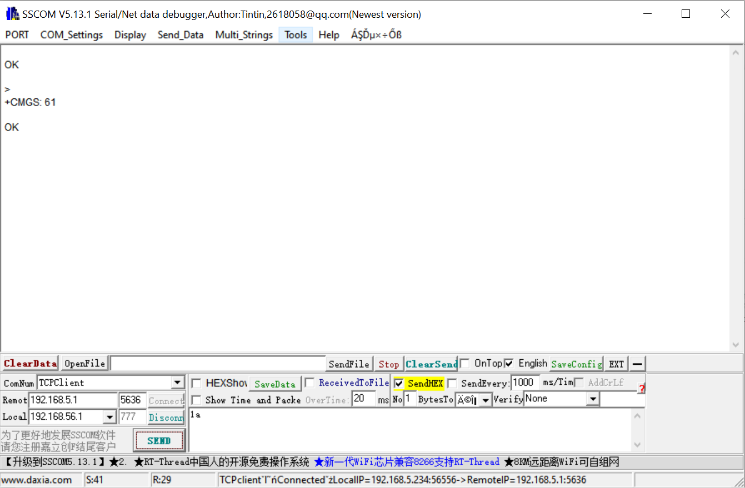
Task: Toggle the HEXShow checkbox
Action: click(x=196, y=383)
